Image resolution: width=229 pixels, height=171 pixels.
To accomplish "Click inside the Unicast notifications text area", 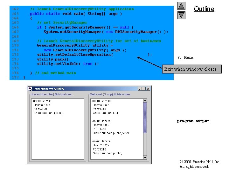I will pyautogui.click(x=58, y=129).
